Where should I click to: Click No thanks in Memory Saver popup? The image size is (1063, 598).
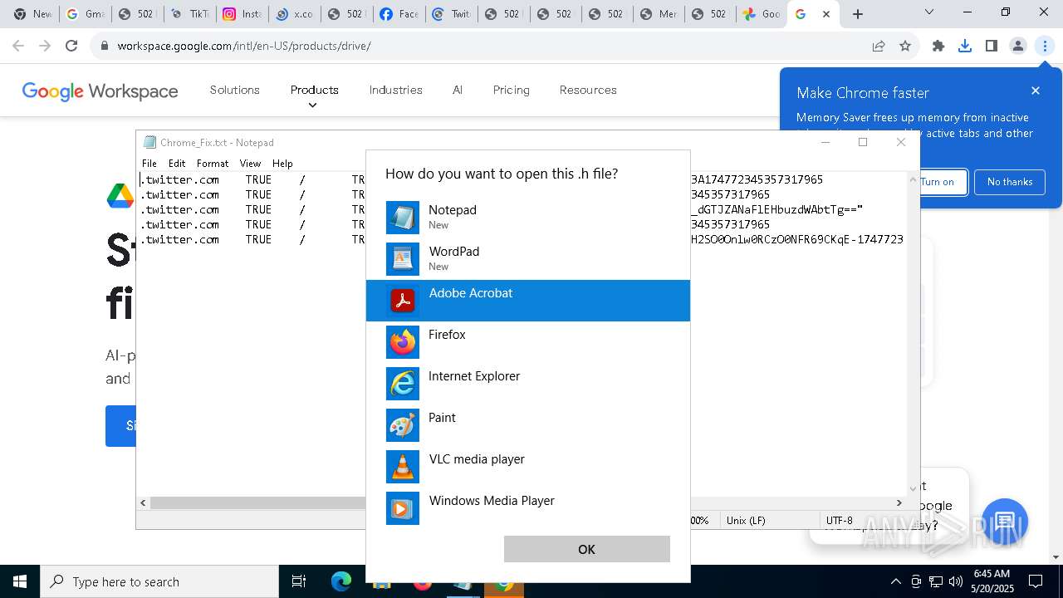click(x=1010, y=182)
